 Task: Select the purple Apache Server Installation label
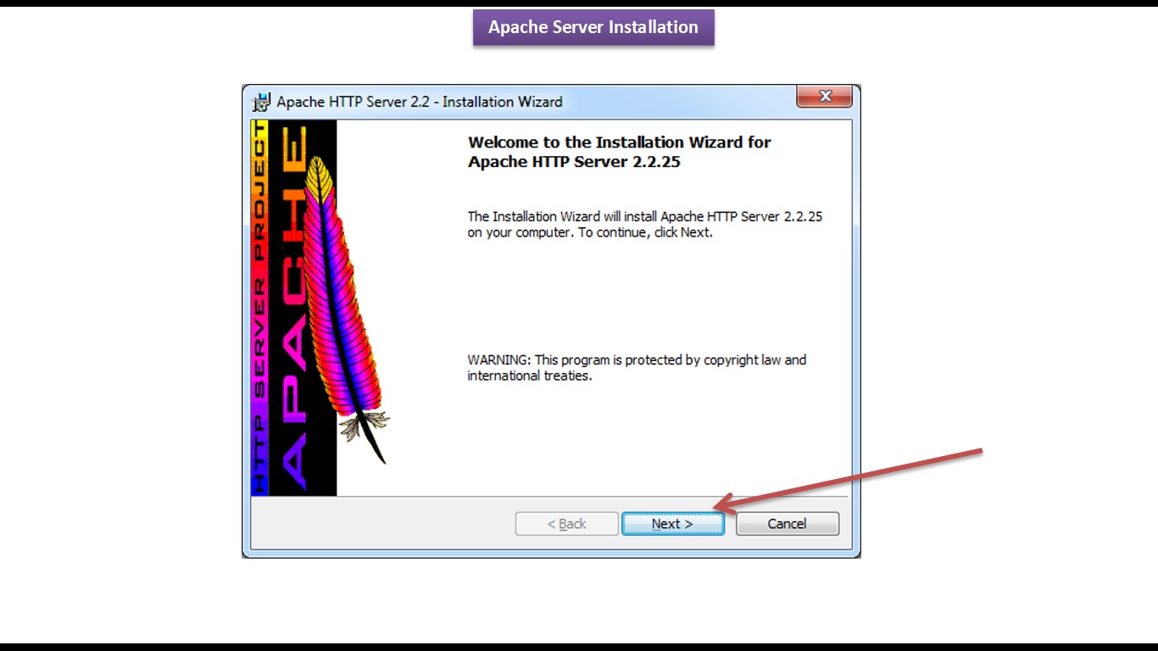pos(593,27)
